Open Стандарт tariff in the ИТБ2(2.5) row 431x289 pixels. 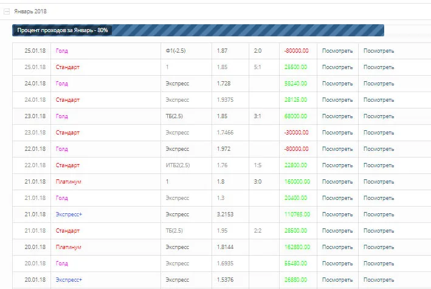[x=67, y=165]
